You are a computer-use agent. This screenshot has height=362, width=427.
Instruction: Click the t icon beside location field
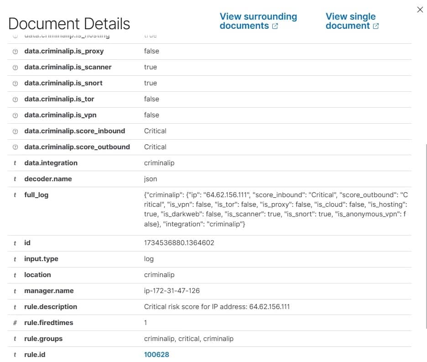[x=16, y=275]
